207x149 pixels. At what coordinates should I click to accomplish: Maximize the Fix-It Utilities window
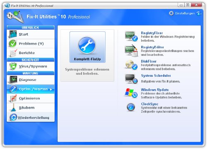click(x=188, y=5)
